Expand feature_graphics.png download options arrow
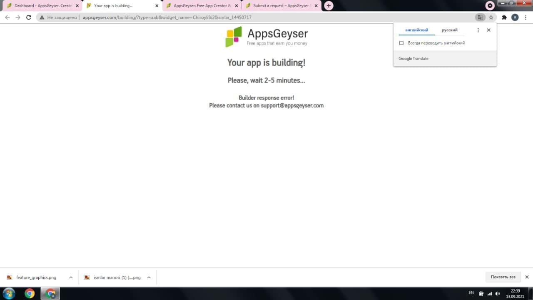Image resolution: width=533 pixels, height=300 pixels. (71, 277)
